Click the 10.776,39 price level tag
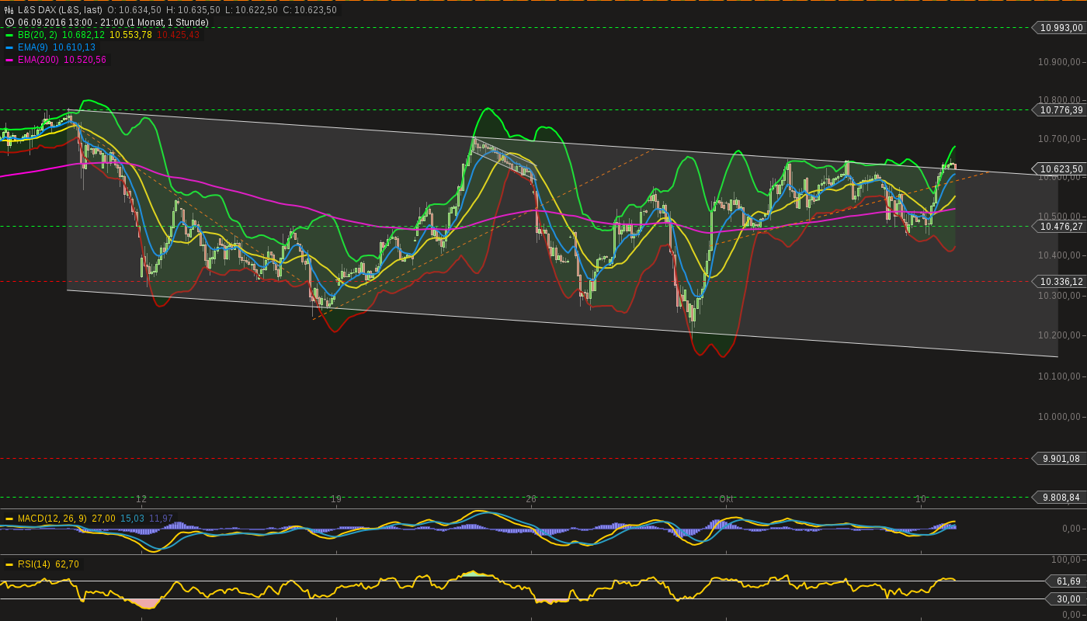 point(1058,110)
